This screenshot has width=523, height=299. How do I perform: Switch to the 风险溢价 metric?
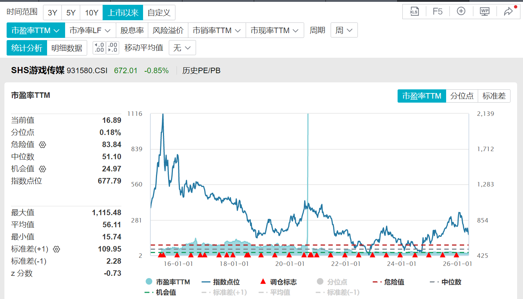click(168, 30)
